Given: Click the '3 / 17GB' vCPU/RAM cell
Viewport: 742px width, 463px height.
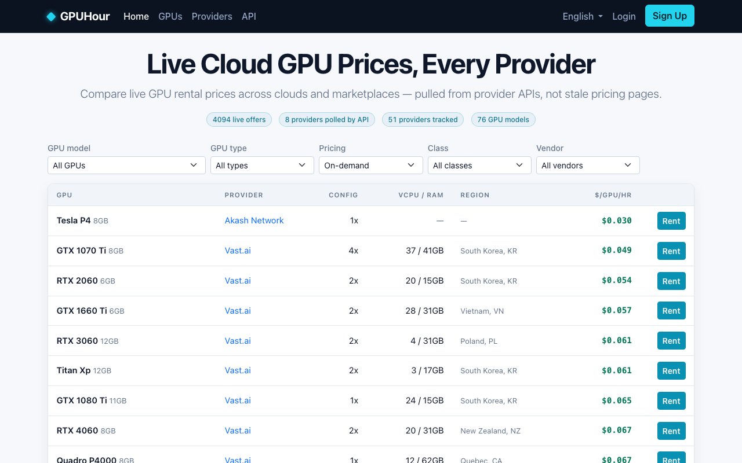Looking at the screenshot, I should tap(427, 370).
